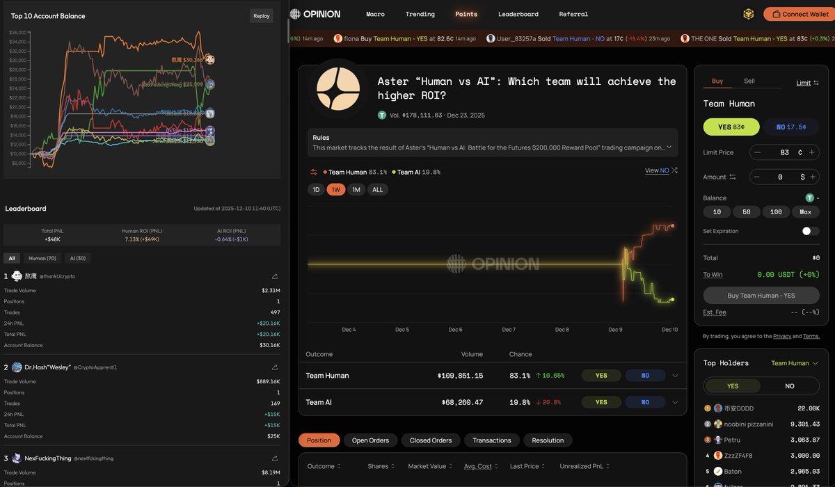The image size is (835, 487).
Task: Open the Referral nav item
Action: tap(574, 14)
